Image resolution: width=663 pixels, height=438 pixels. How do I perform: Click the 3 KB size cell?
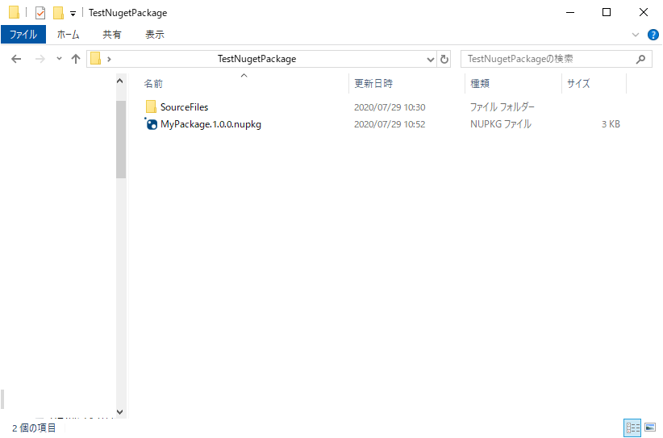611,124
